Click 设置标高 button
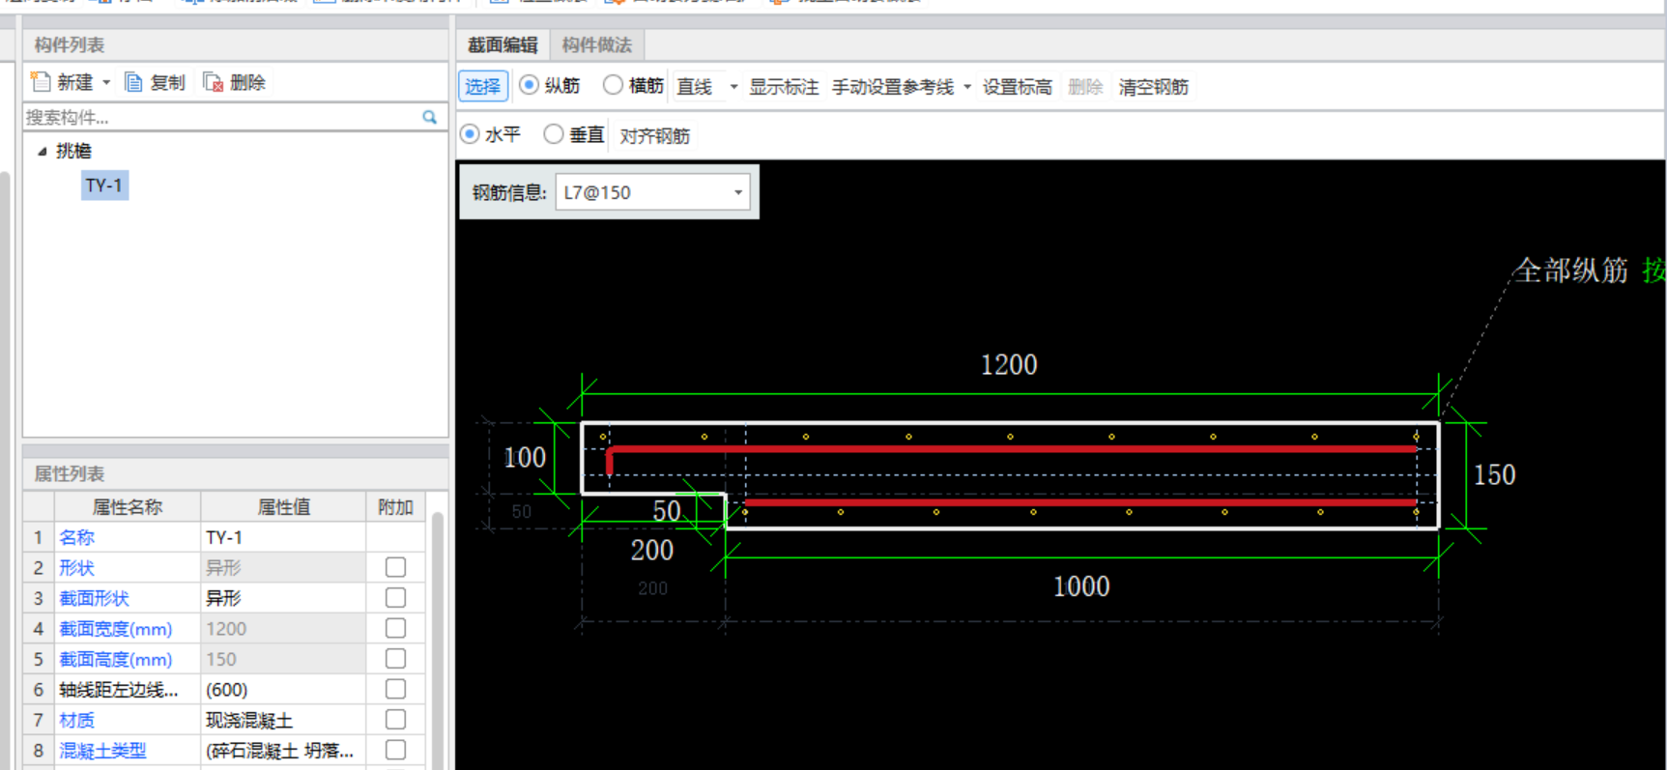This screenshot has width=1667, height=770. (1017, 87)
